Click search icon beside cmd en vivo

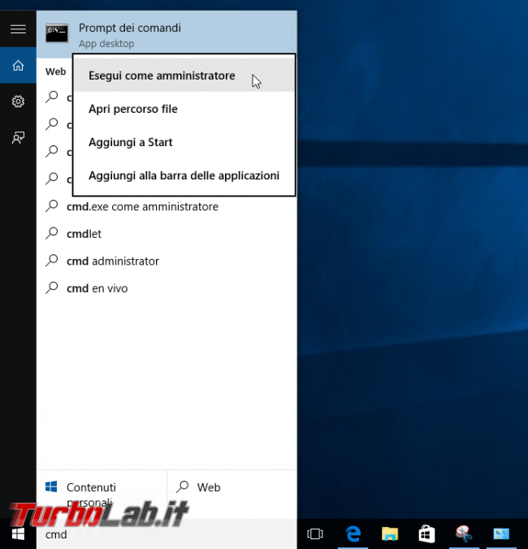(52, 287)
